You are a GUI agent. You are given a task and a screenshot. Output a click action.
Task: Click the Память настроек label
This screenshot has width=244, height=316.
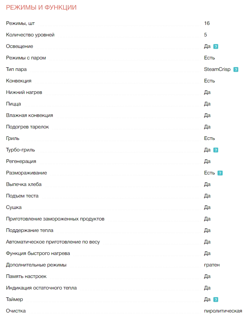pos(26,276)
